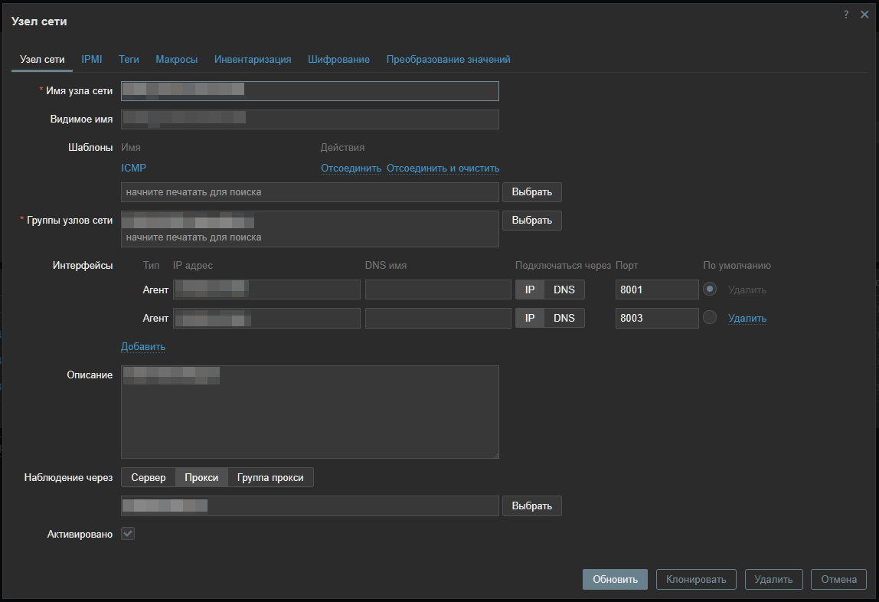
Task: Toggle the Активировано checkbox
Action: pos(128,534)
